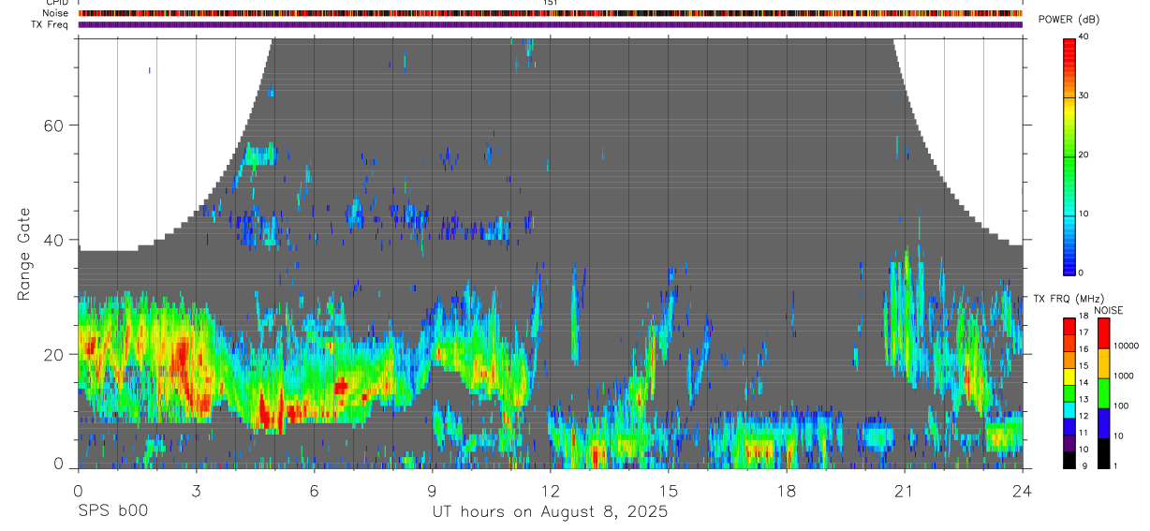This screenshot has height=531, width=1150.
Task: Click the yellow 14–15 MHz TX FRQ swatch
Action: 1069,376
